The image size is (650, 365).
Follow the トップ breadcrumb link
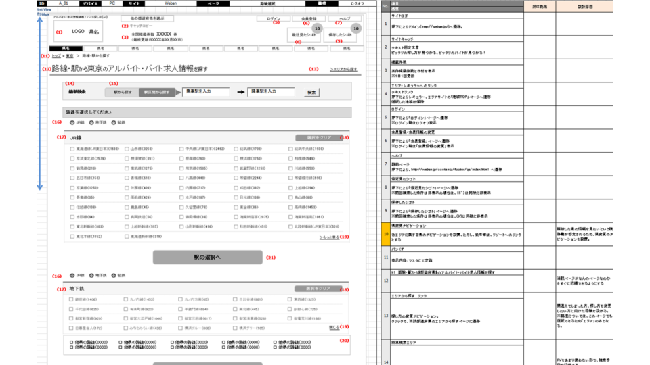tap(56, 56)
